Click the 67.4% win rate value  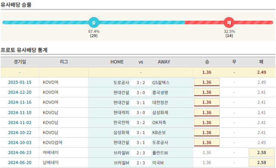pyautogui.click(x=94, y=31)
